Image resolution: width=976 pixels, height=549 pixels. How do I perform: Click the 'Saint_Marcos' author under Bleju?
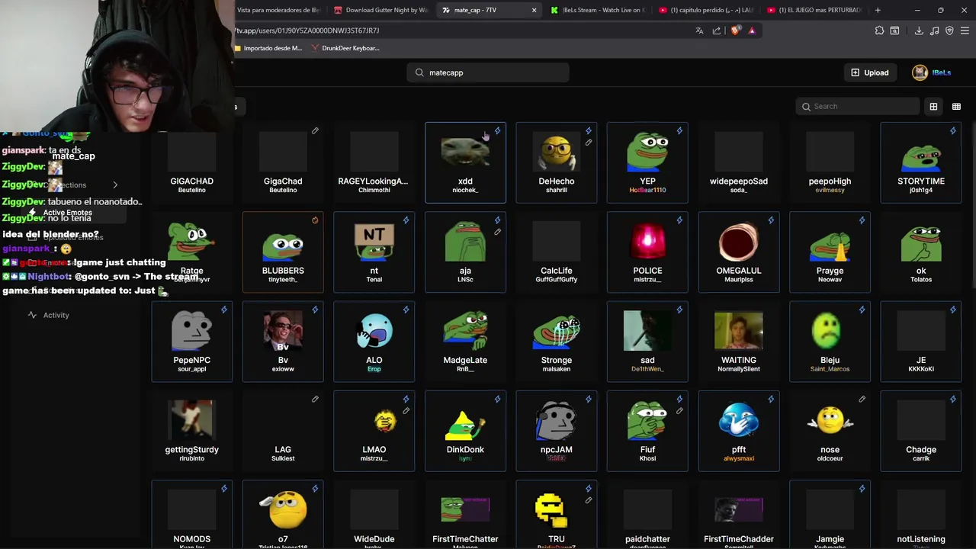pos(830,369)
